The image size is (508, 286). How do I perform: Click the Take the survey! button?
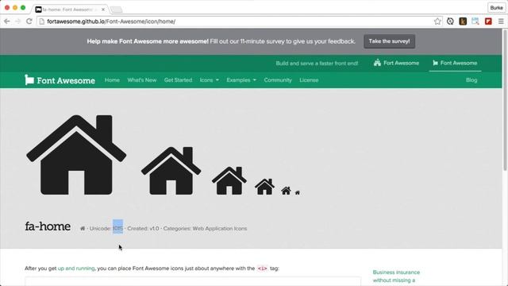390,41
